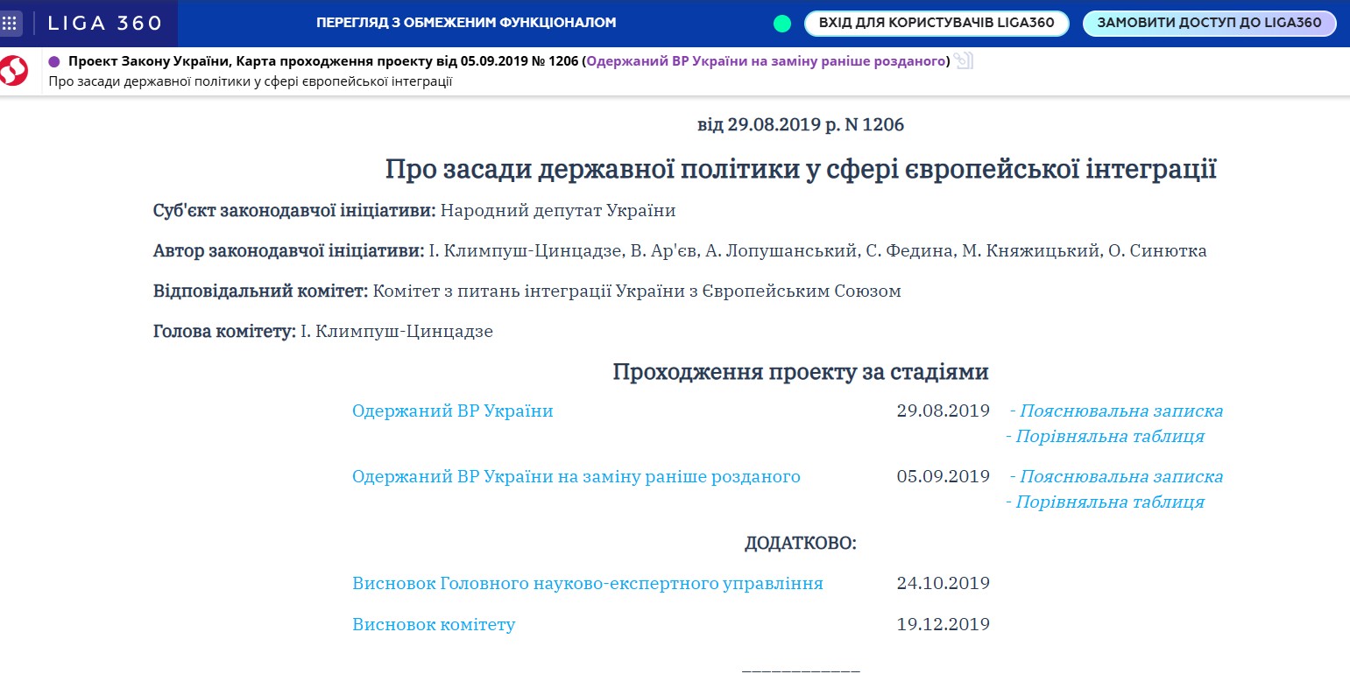The height and width of the screenshot is (681, 1350).
Task: Open the 'Висновок комітету' link
Action: coord(434,625)
